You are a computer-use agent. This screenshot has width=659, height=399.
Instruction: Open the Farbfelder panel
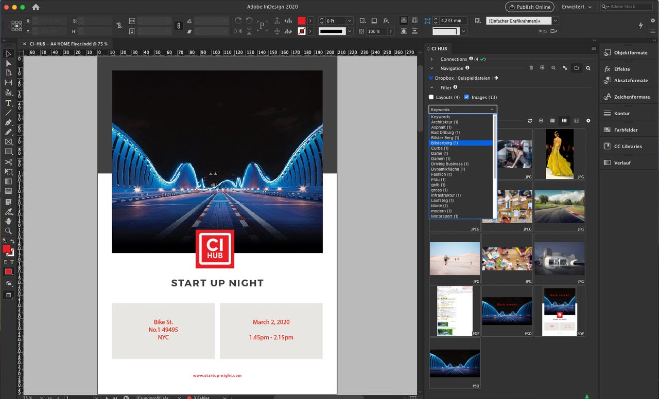[x=625, y=130]
